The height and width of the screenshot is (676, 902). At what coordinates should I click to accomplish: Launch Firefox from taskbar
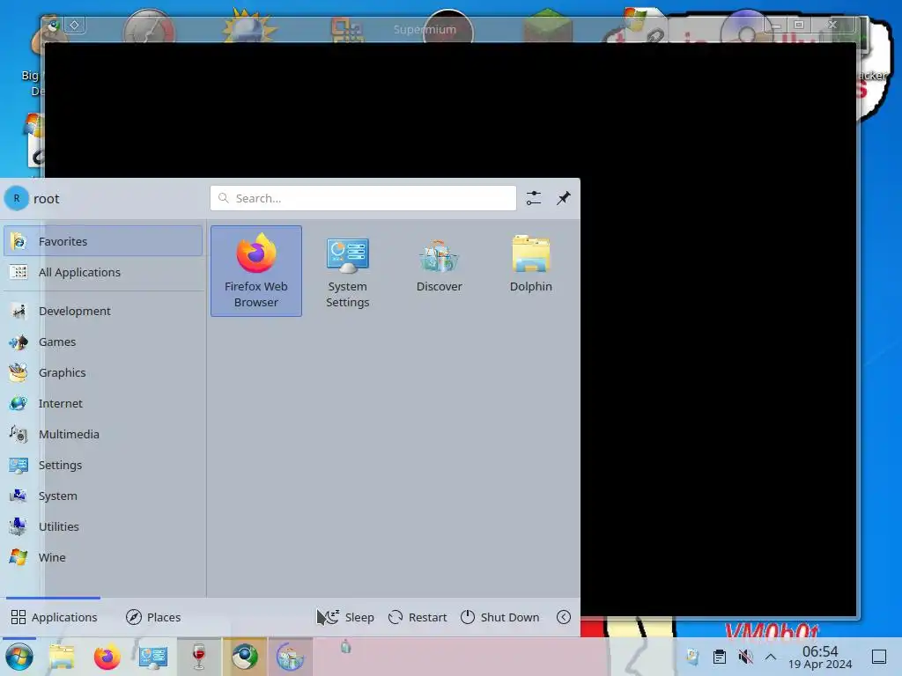click(x=107, y=657)
